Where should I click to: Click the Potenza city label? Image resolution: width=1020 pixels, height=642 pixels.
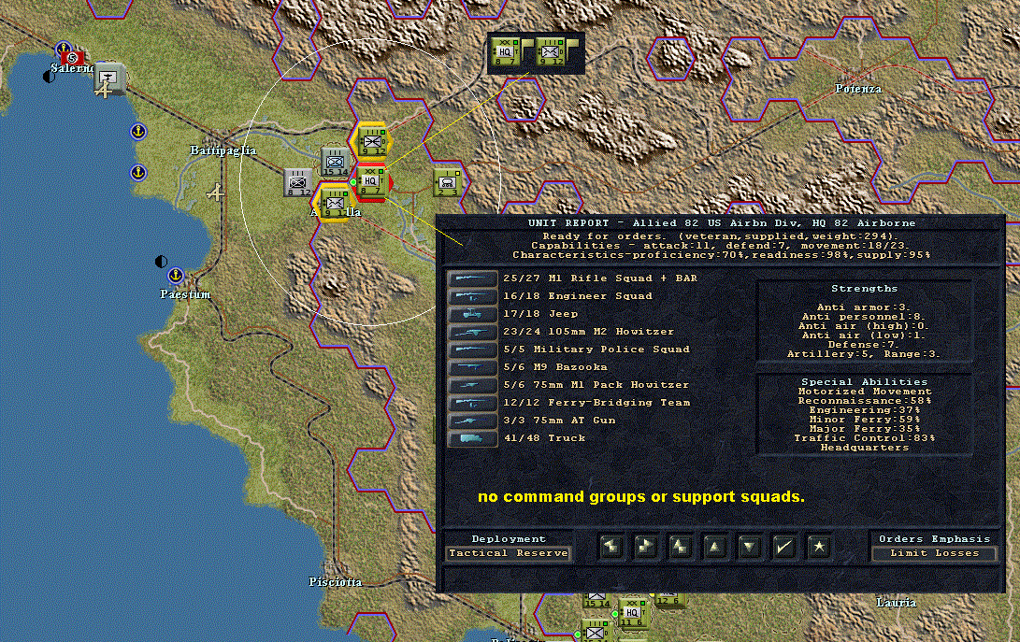point(858,89)
